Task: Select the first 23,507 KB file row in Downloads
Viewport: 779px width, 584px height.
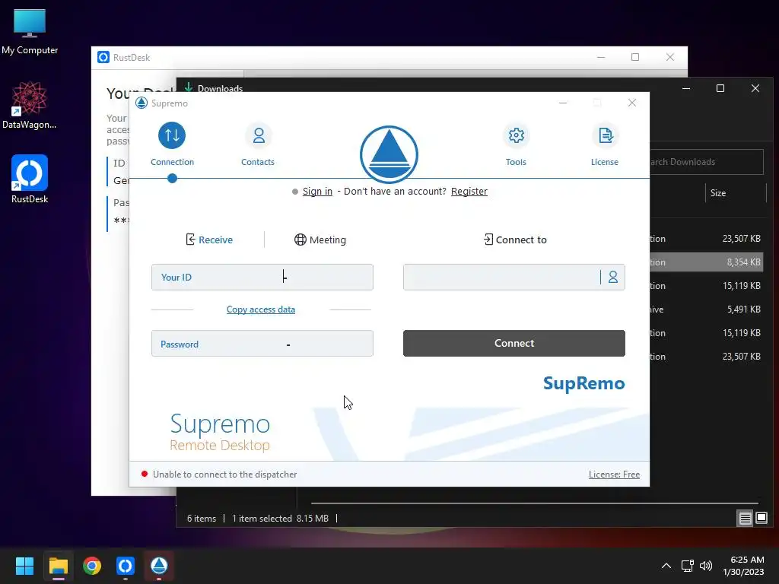Action: tap(707, 239)
